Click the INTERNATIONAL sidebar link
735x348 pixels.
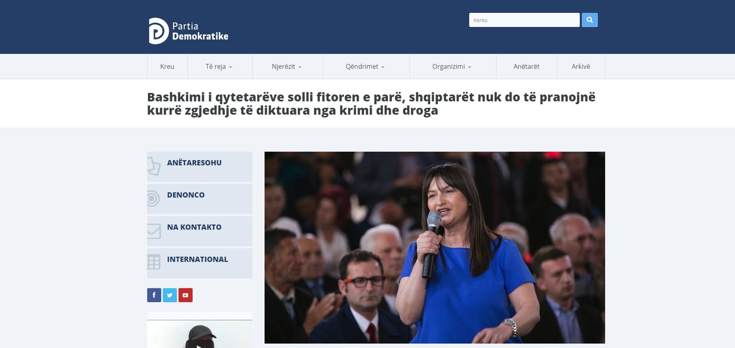tap(197, 259)
